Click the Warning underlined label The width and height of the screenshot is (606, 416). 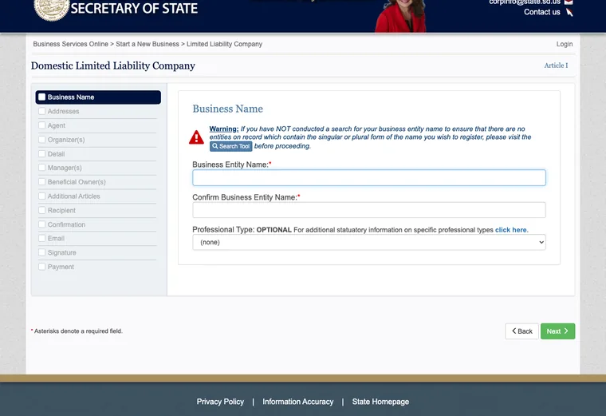pyautogui.click(x=224, y=129)
